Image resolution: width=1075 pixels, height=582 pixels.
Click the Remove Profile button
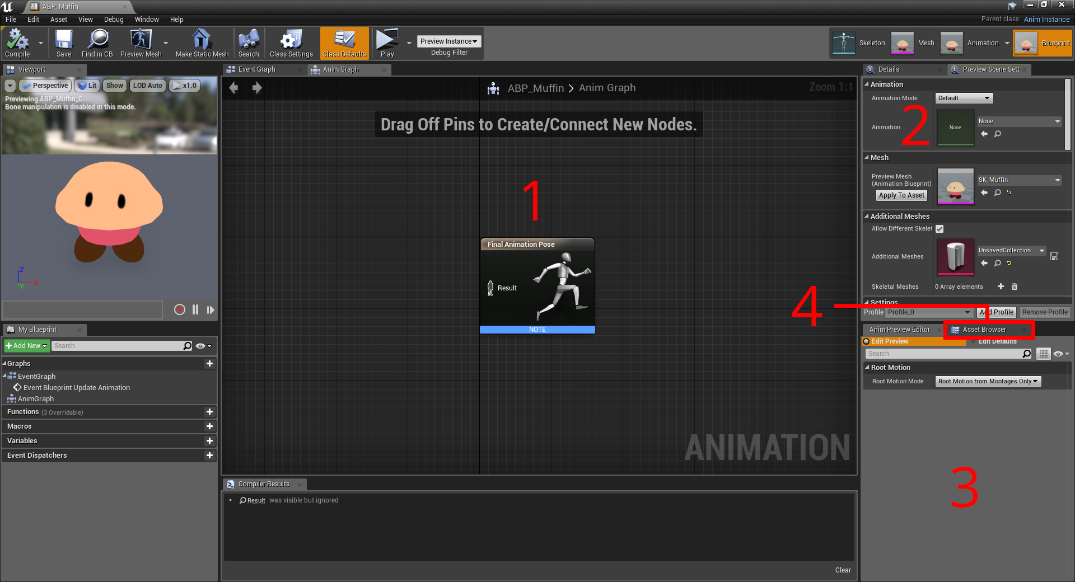(x=1045, y=312)
